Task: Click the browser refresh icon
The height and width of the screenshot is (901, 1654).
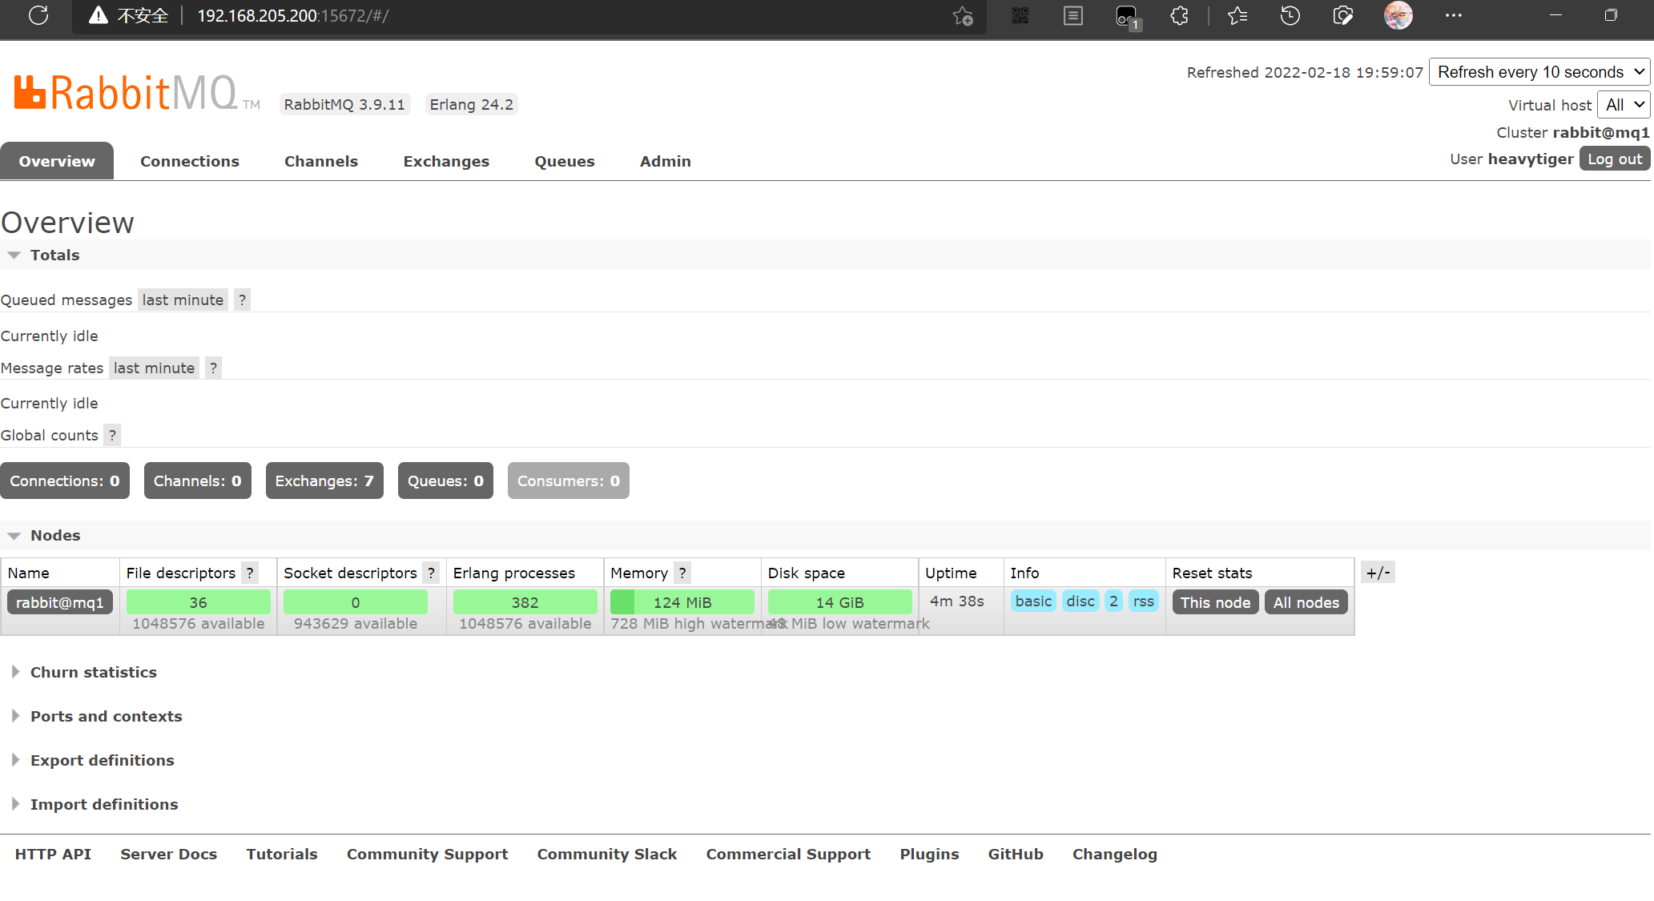Action: (38, 15)
